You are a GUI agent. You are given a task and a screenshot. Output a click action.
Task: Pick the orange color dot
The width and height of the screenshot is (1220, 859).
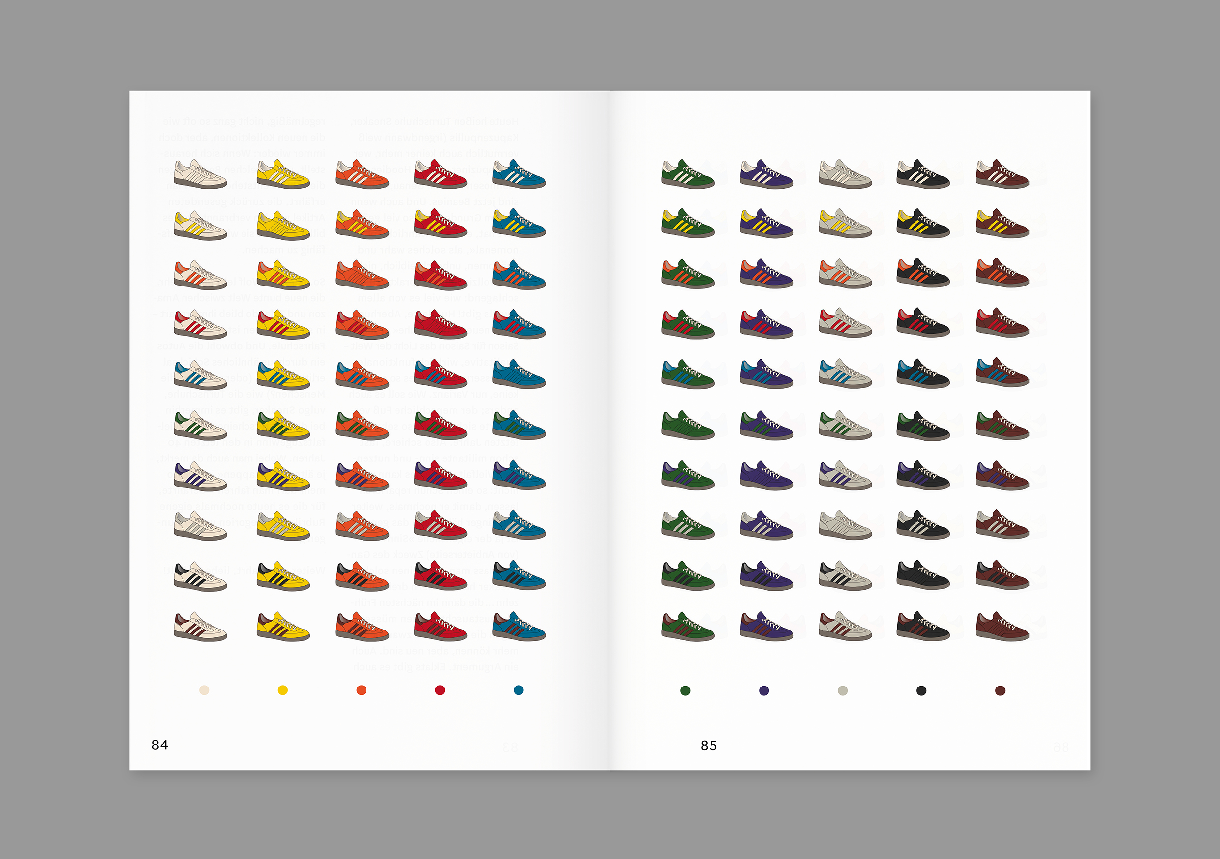point(361,690)
